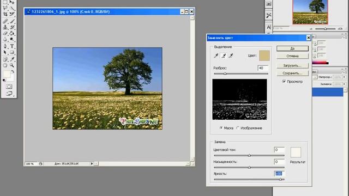349x196 pixels.
Task: Confirm with the Да button
Action: pos(292,48)
